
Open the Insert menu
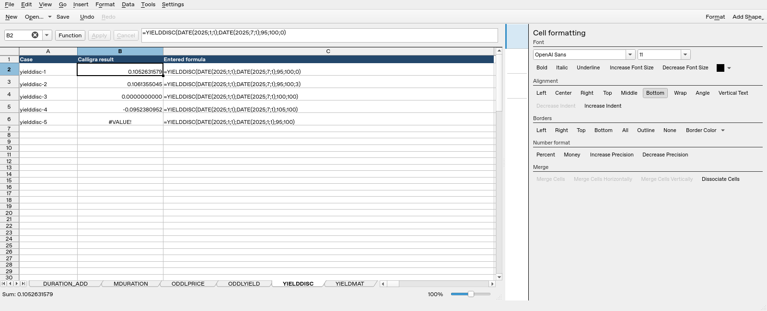point(81,4)
